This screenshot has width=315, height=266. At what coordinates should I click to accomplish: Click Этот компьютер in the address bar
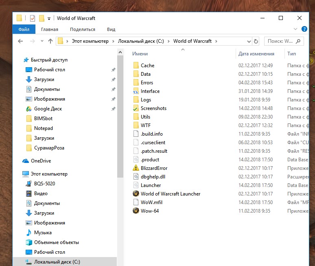point(90,41)
